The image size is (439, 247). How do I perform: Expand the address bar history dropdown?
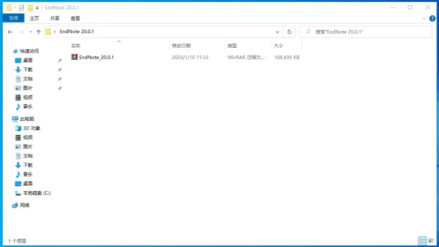click(277, 32)
